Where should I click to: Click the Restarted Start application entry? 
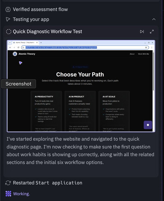(x=48, y=183)
